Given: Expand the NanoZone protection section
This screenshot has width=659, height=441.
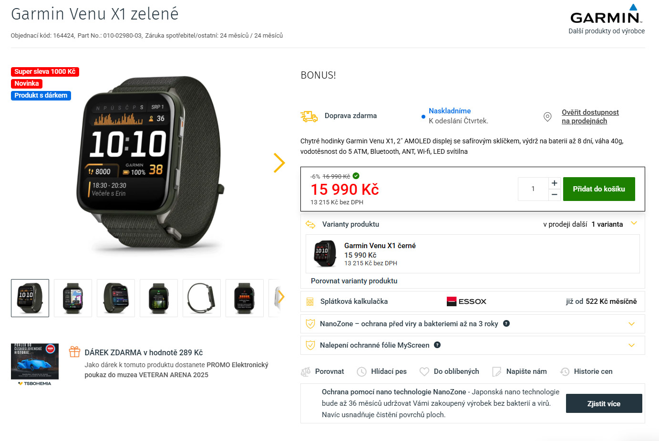Looking at the screenshot, I should [x=632, y=324].
